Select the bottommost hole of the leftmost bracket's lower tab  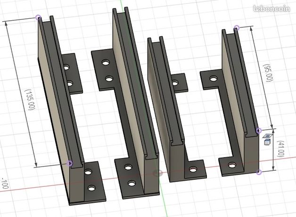[92, 188]
